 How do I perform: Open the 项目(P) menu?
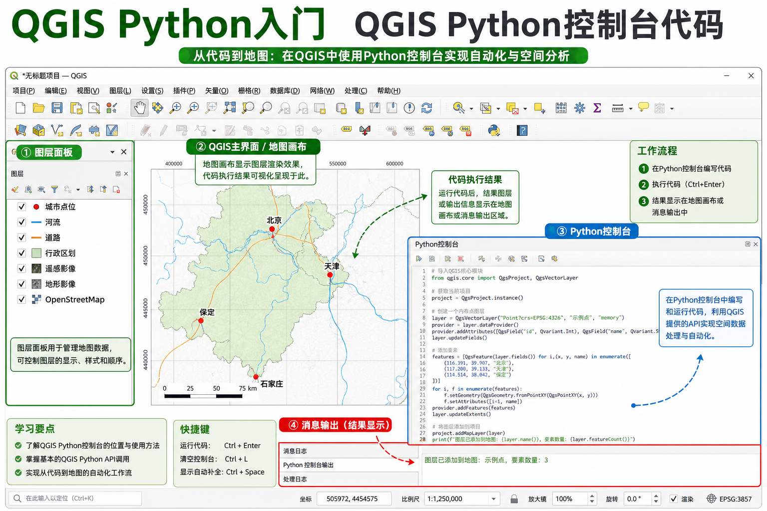[23, 90]
